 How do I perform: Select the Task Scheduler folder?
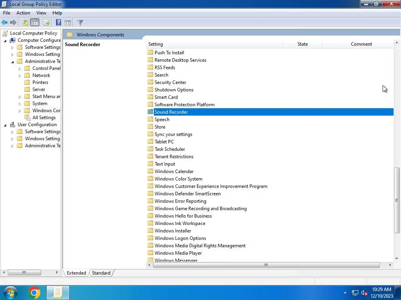coord(170,149)
